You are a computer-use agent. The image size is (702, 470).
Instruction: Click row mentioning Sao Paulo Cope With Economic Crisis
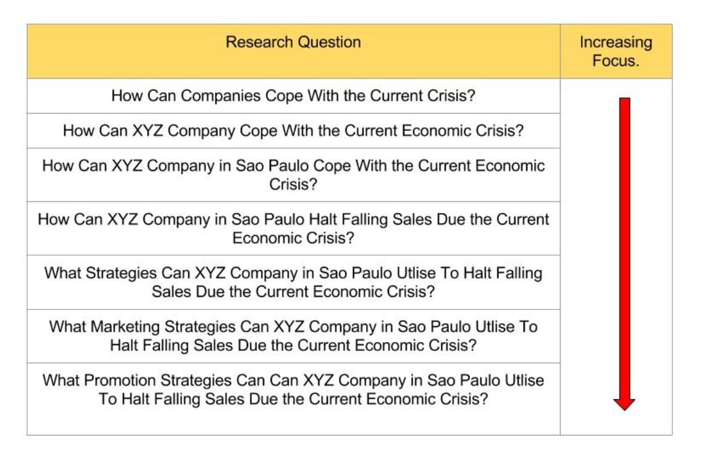tap(293, 175)
